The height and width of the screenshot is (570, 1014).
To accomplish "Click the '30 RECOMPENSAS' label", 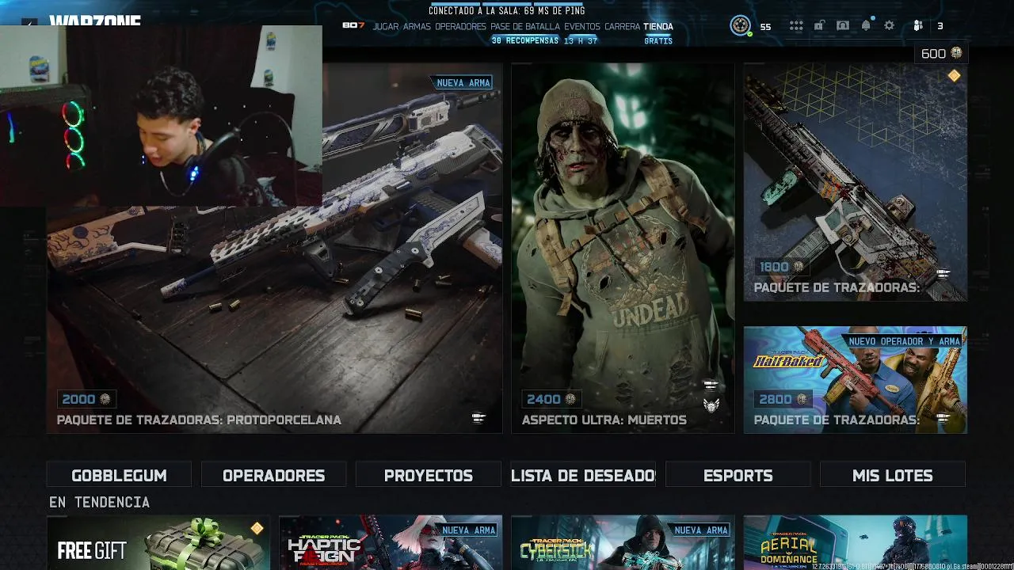I will 524,40.
